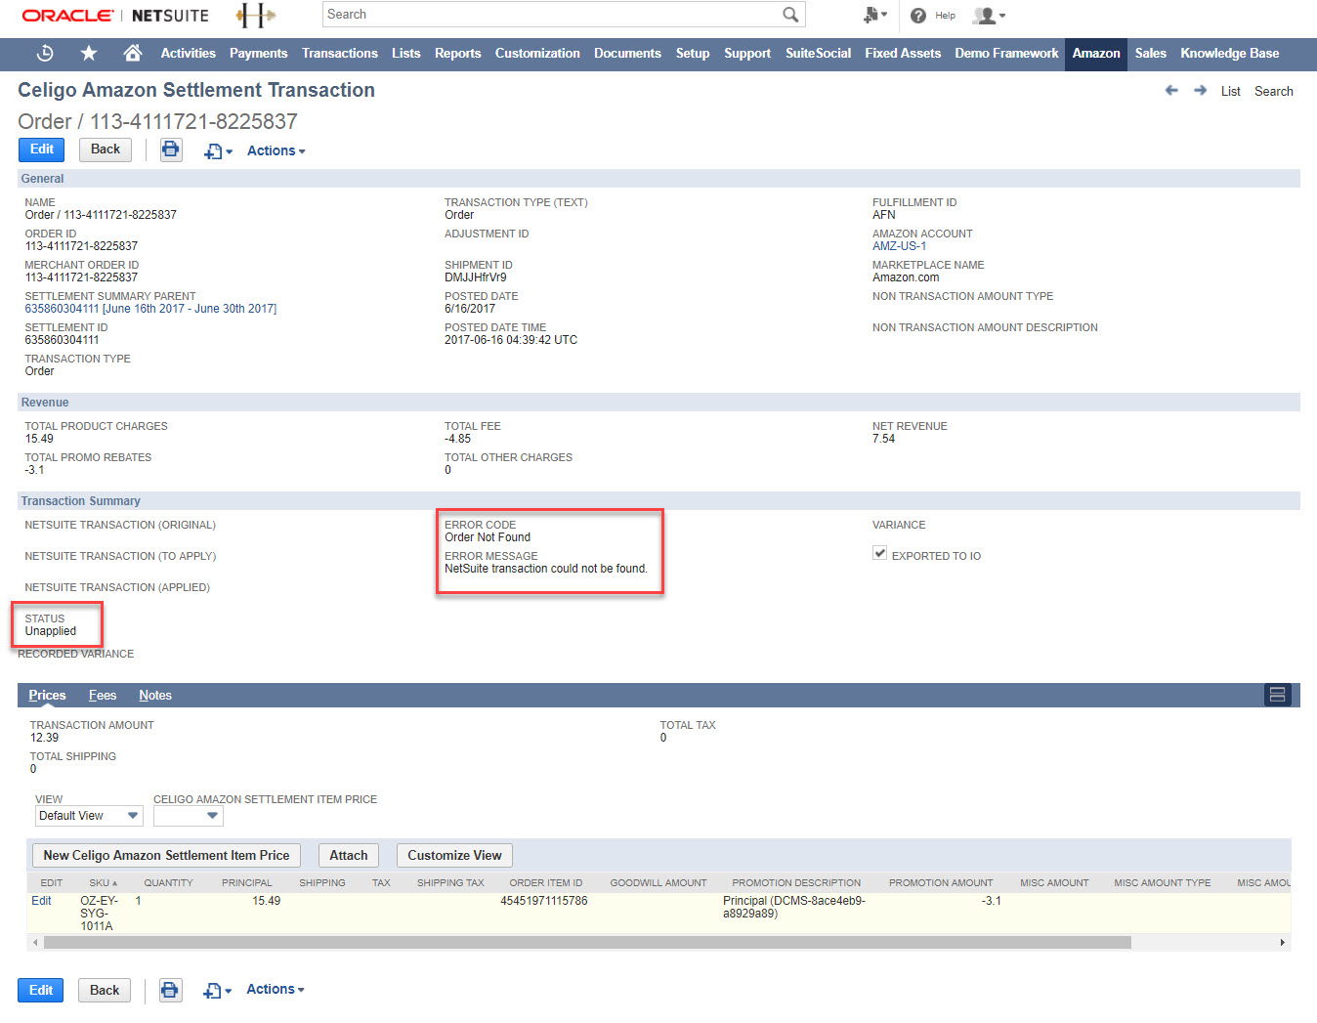This screenshot has width=1317, height=1023.
Task: Go to previous record arrow
Action: click(x=1171, y=90)
